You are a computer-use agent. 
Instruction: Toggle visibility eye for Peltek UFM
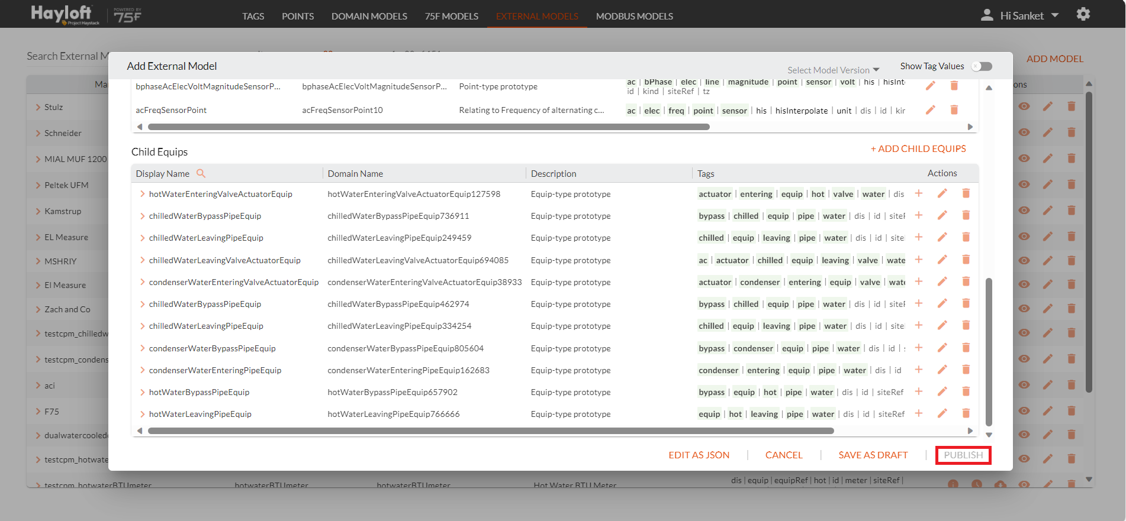pos(1024,185)
